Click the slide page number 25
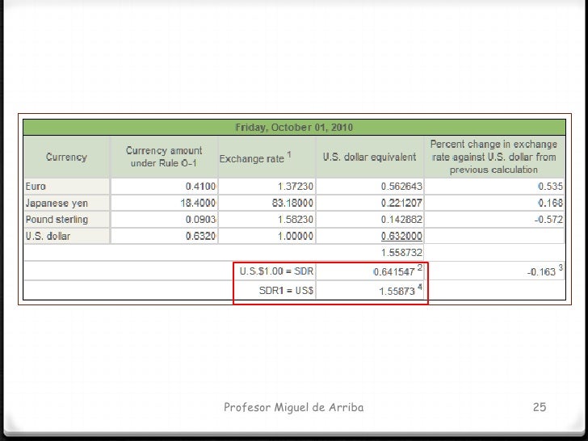Image resolution: width=588 pixels, height=441 pixels. click(540, 407)
